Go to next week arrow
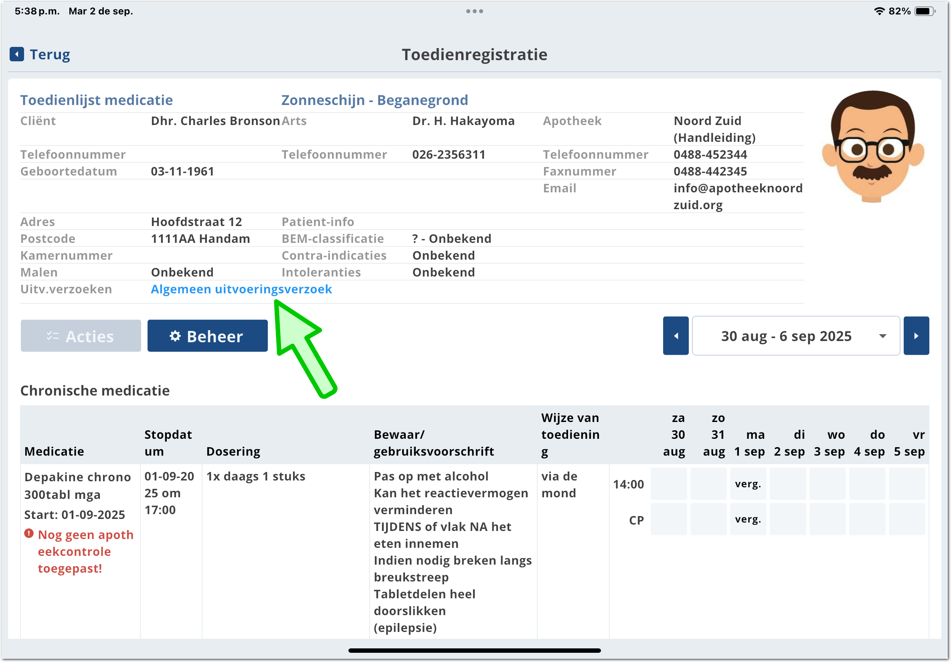The width and height of the screenshot is (951, 662). pos(916,336)
